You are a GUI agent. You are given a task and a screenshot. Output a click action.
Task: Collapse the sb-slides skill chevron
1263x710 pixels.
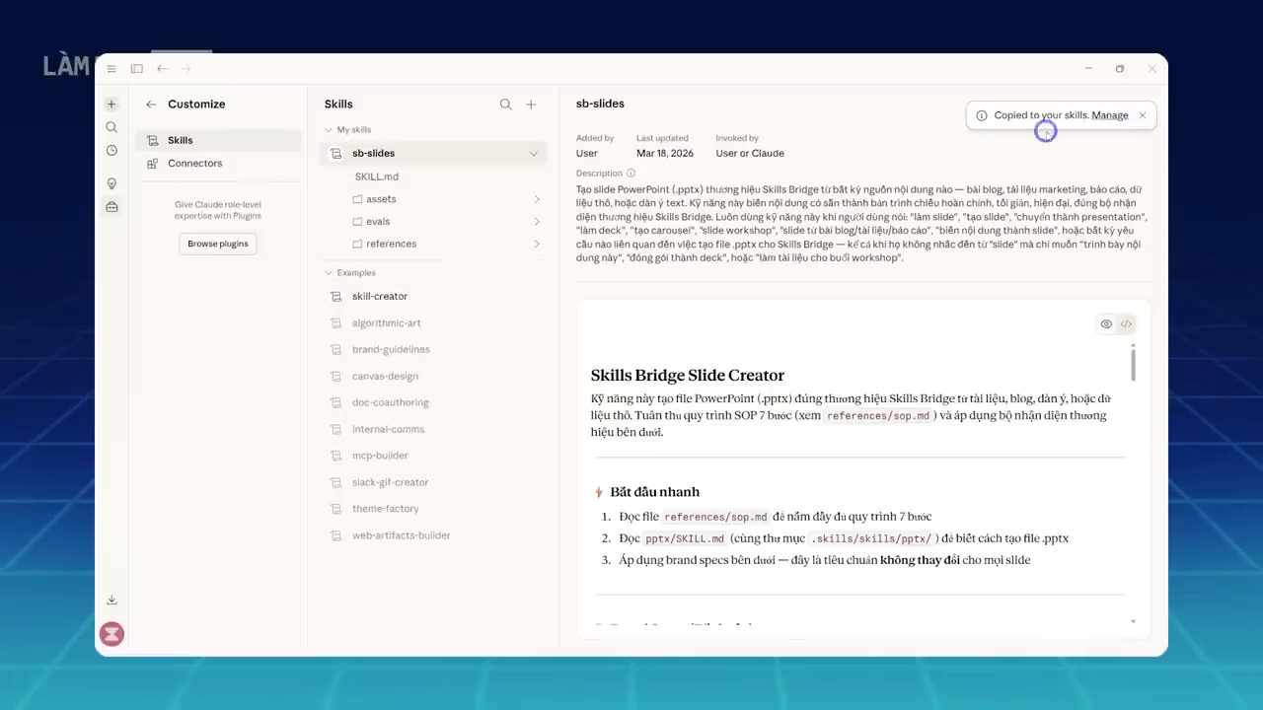coord(534,154)
